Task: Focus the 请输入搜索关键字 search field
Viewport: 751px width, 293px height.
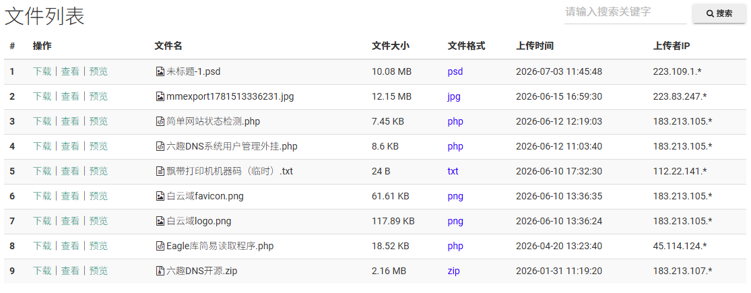Action: 626,12
